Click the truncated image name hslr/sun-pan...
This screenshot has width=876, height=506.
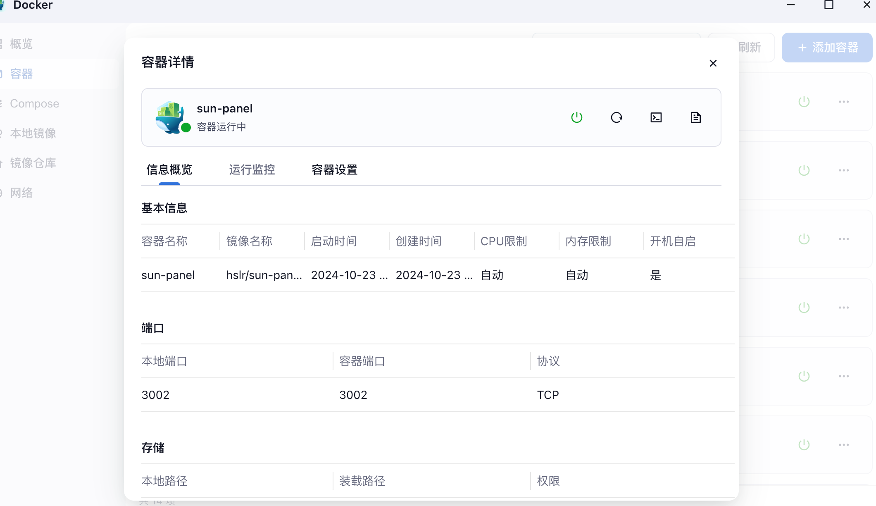tap(264, 275)
